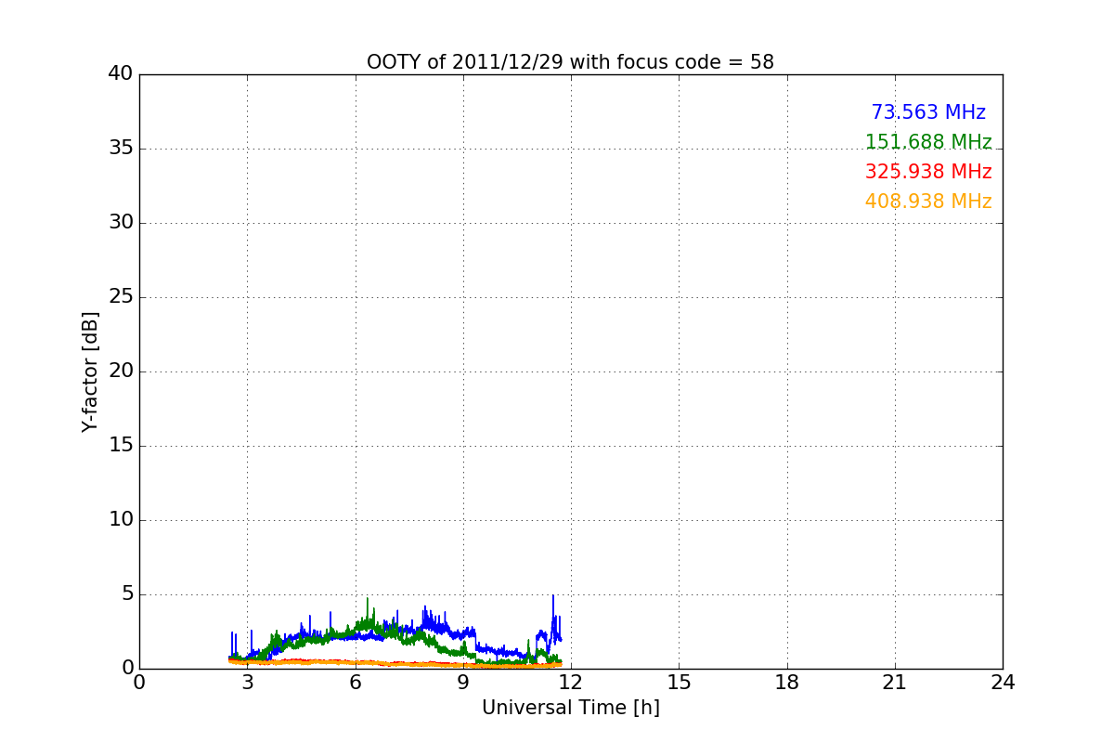This screenshot has height=743, width=1114.
Task: Select the red '325.938 MHz' legend label
Action: tap(928, 172)
